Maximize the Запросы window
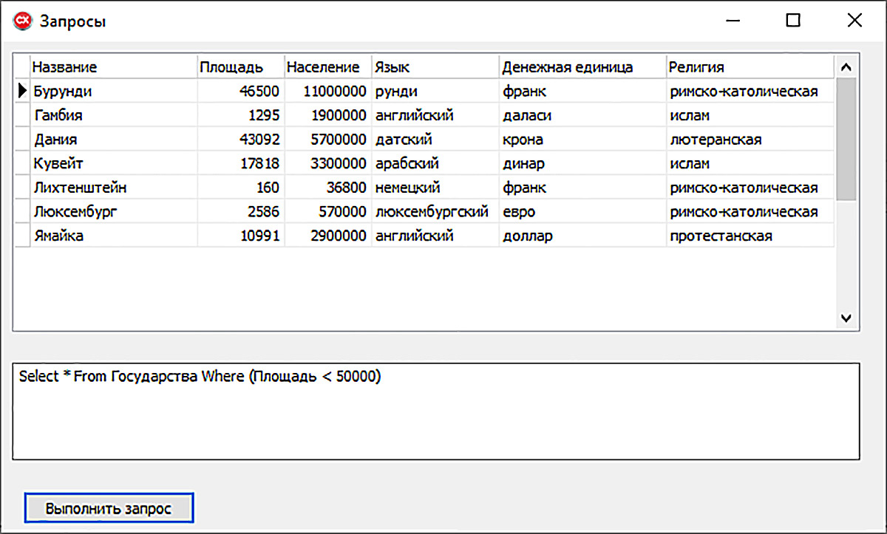 pos(792,21)
